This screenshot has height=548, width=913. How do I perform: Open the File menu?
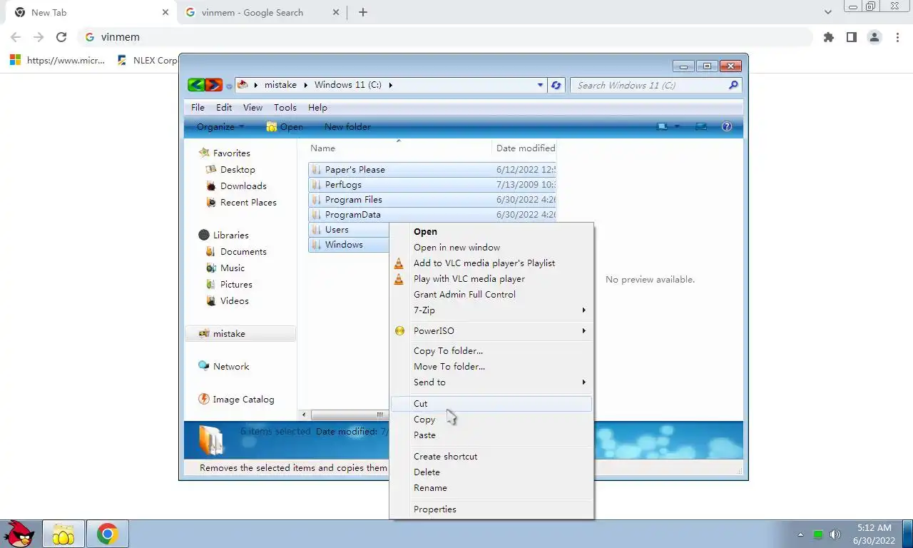[x=198, y=107]
